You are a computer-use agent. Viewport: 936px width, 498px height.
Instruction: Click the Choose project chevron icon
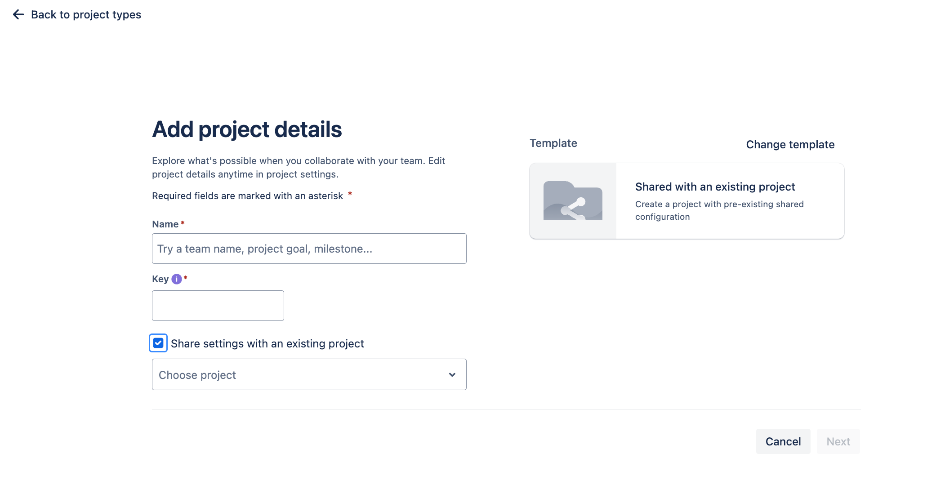(452, 374)
